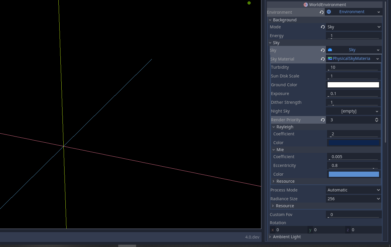Click the 4.0.dev version label

coord(252,237)
